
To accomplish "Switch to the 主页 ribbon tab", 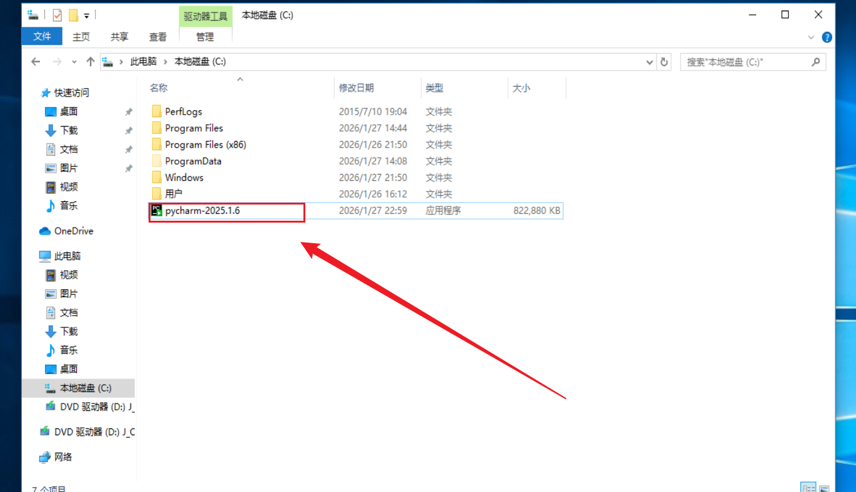I will [81, 37].
